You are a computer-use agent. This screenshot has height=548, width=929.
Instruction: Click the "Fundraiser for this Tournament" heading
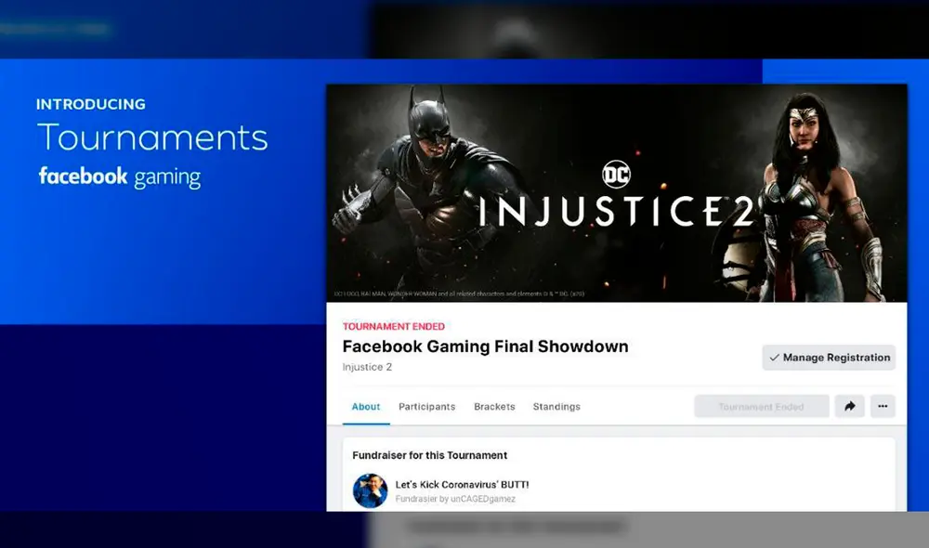coord(428,455)
